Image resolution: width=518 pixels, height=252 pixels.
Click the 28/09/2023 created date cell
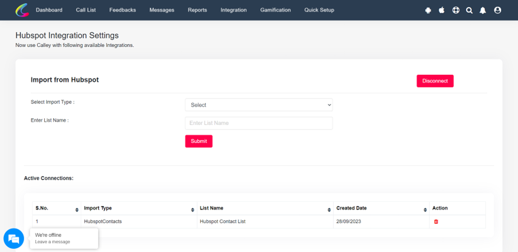point(381,222)
